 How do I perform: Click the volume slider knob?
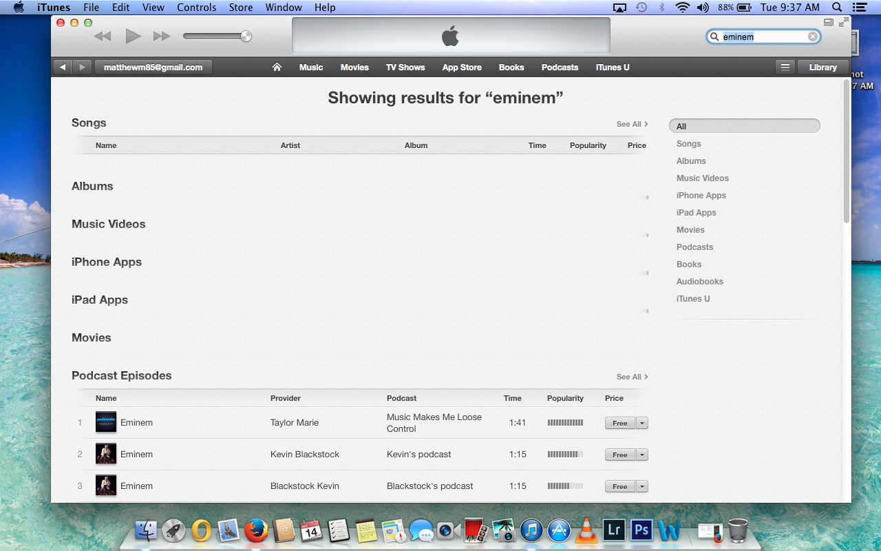point(246,37)
